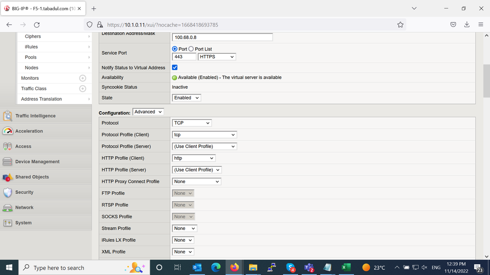Click the Destination Address/Mask input field
Viewport: 490px width, 275px height.
[x=222, y=37]
